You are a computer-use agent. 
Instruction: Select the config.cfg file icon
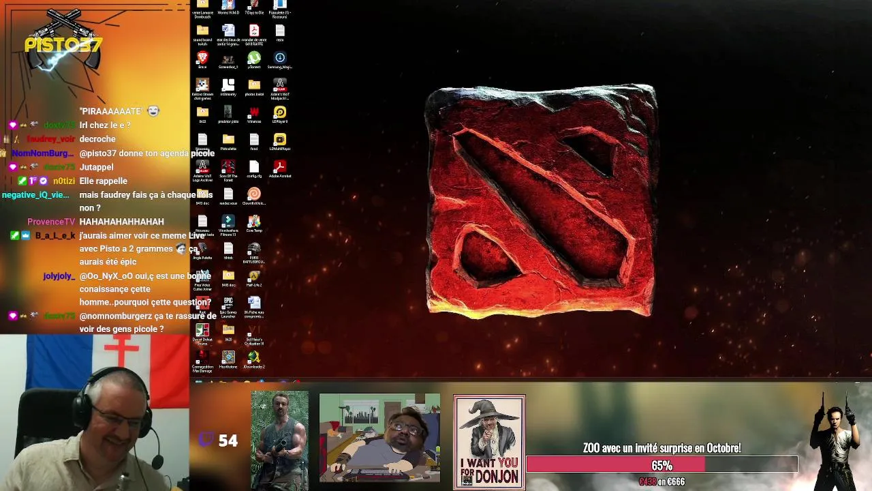[x=254, y=170]
